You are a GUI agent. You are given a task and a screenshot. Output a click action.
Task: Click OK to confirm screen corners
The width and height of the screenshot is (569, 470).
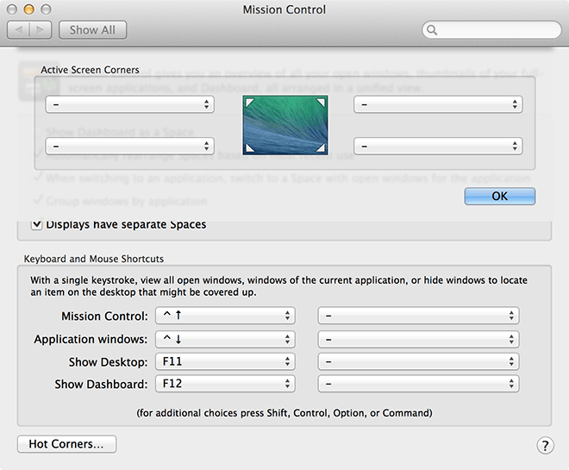click(499, 196)
